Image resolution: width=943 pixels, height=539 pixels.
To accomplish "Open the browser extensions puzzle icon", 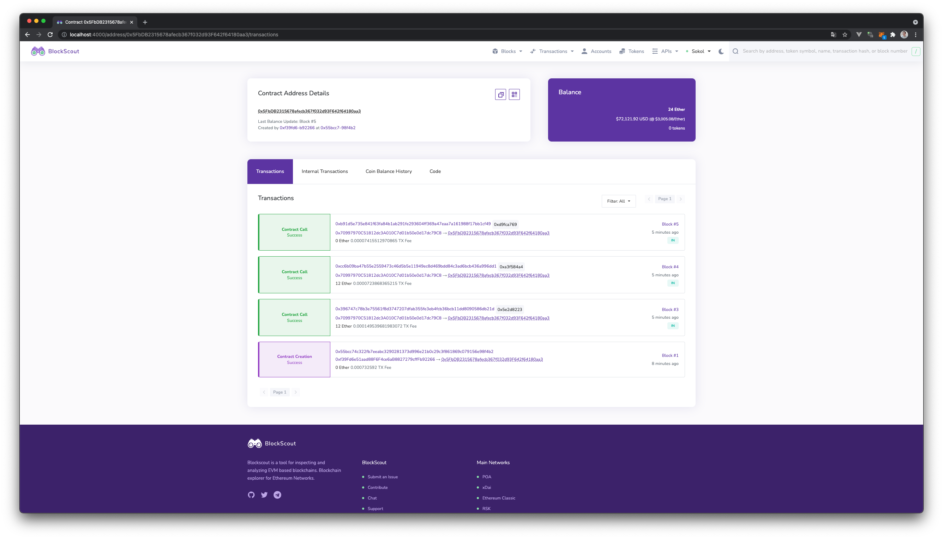I will click(893, 35).
